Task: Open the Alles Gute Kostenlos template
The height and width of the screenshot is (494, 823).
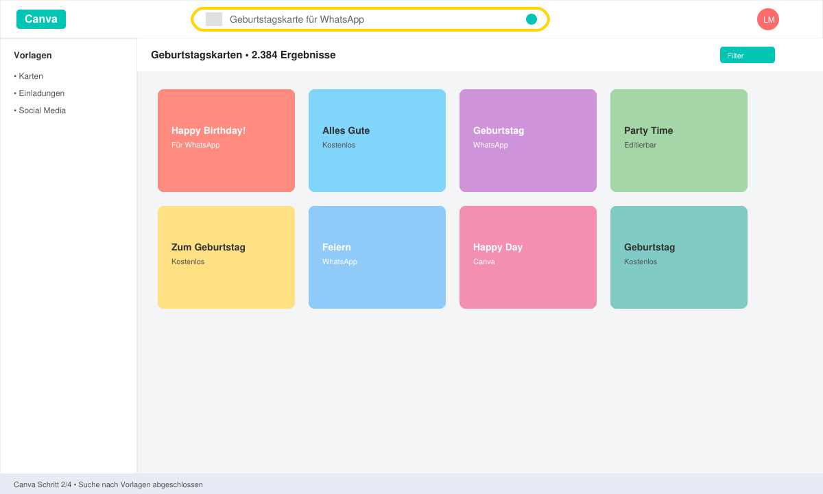Action: click(377, 141)
